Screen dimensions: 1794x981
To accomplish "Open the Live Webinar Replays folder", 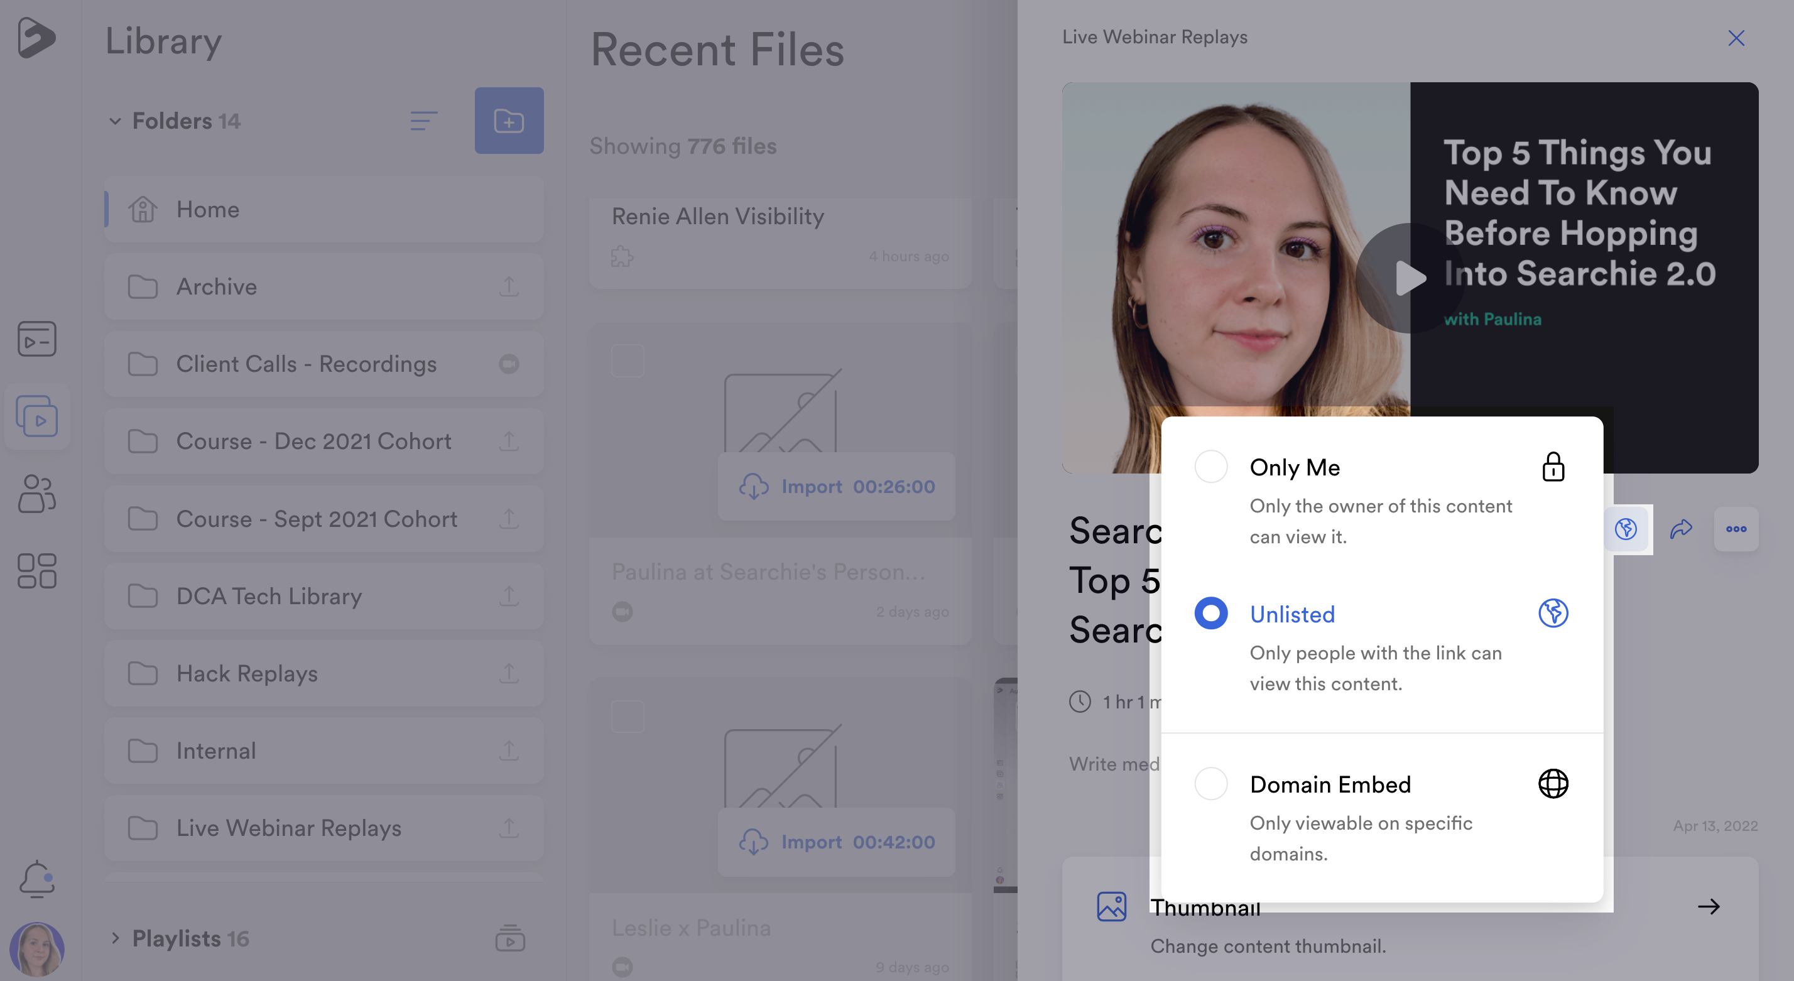I will coord(324,827).
